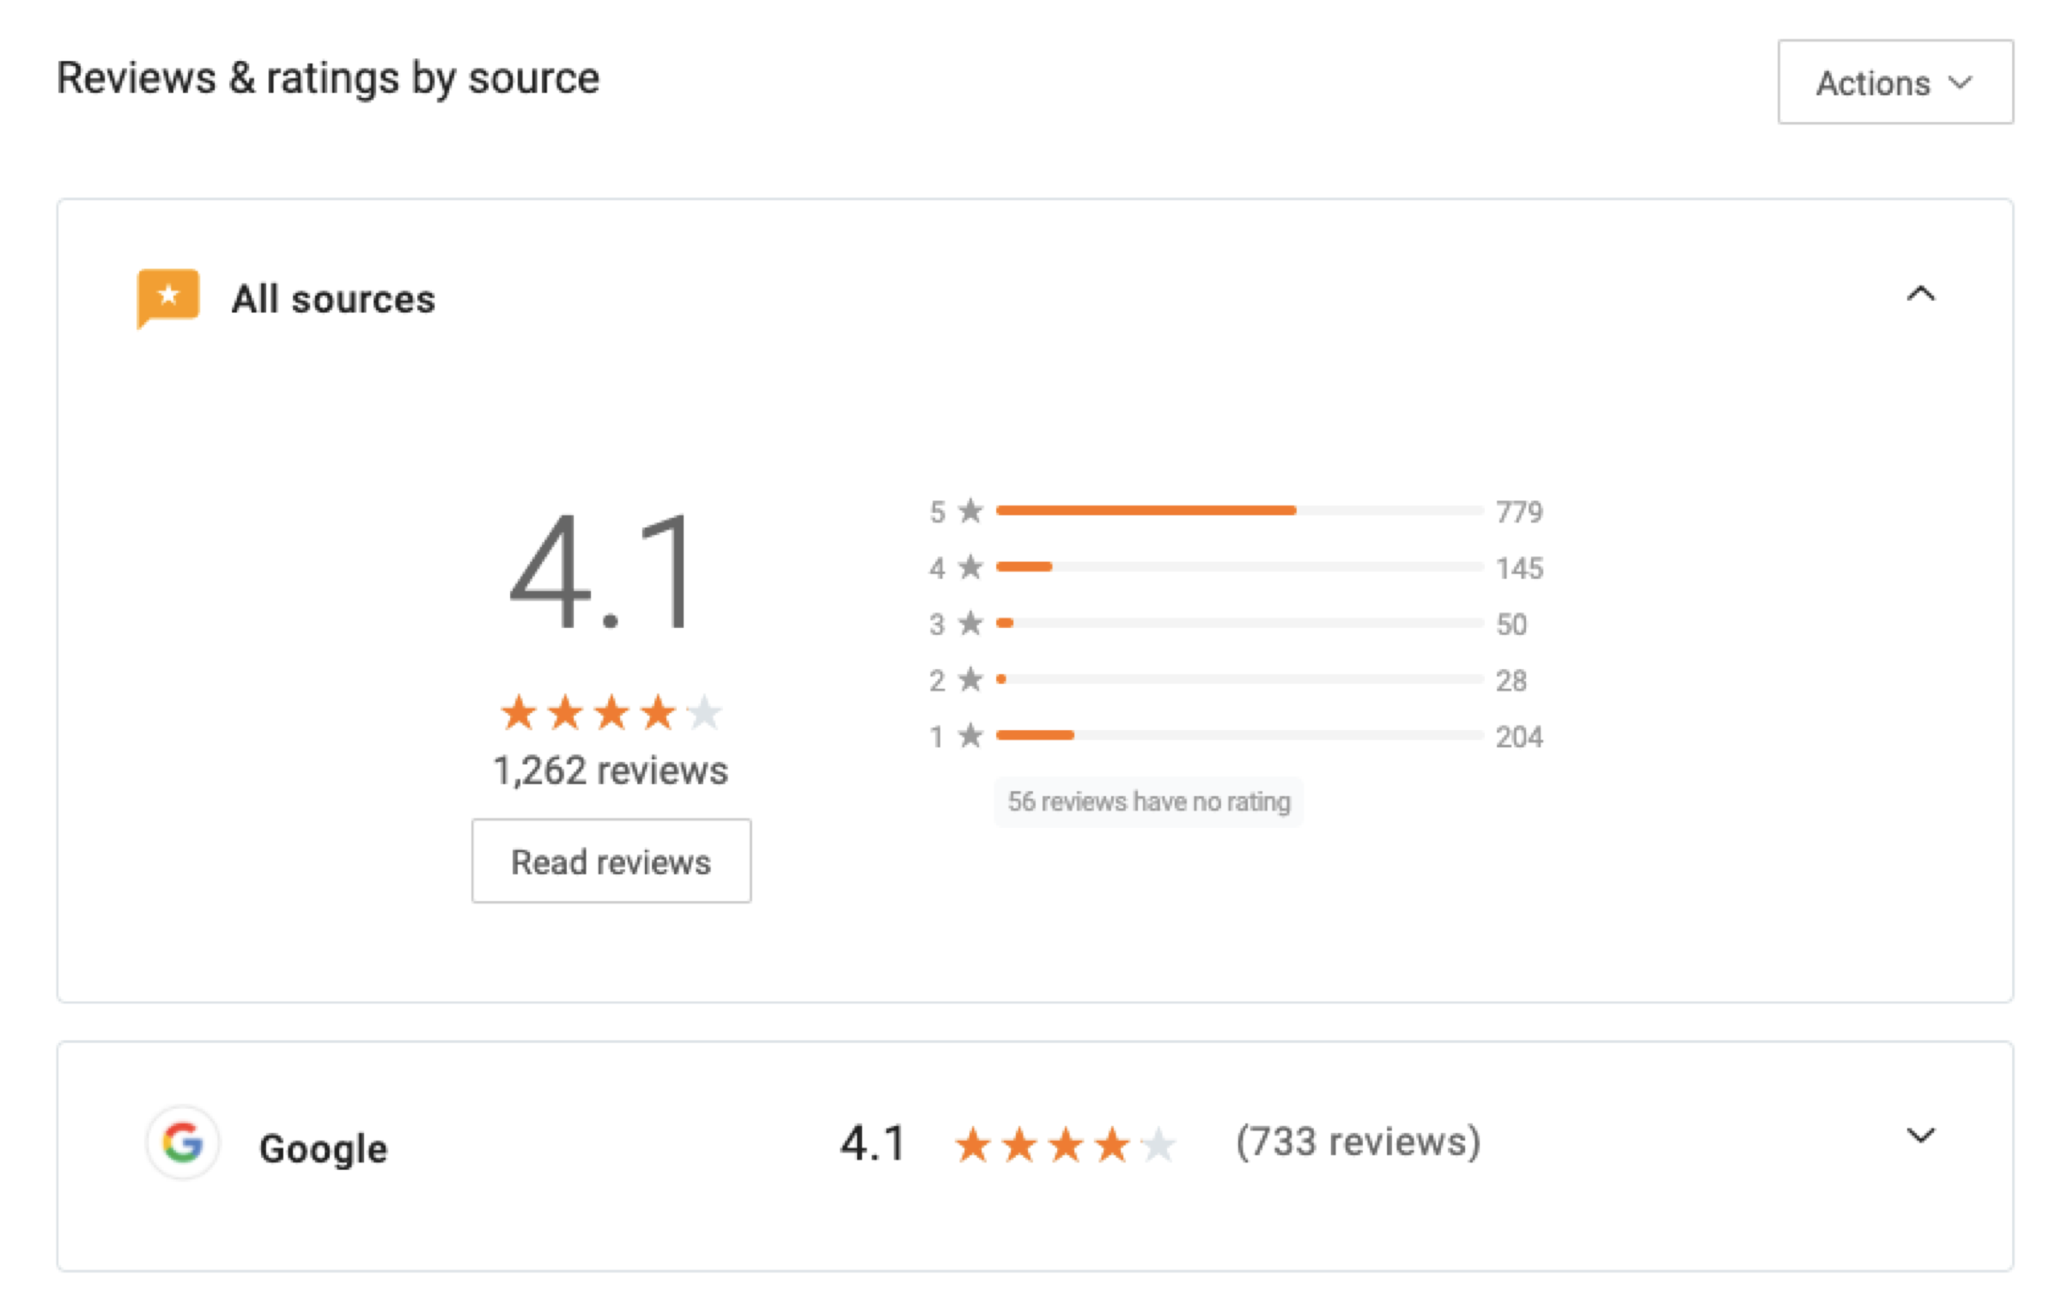Select the Google orange star rating display
The image size is (2061, 1309).
click(x=1065, y=1142)
